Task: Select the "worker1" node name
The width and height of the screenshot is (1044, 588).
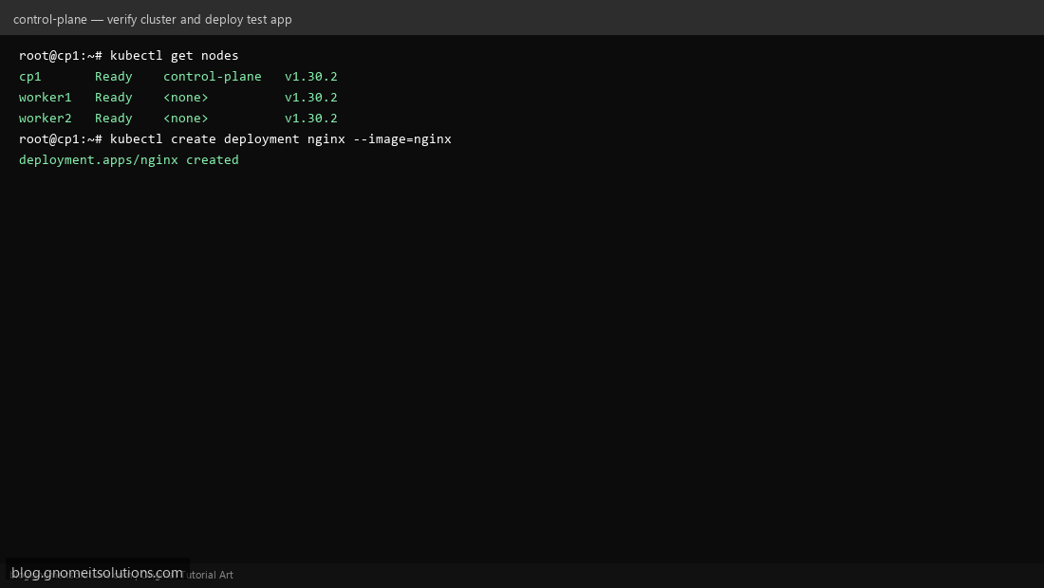Action: point(46,97)
